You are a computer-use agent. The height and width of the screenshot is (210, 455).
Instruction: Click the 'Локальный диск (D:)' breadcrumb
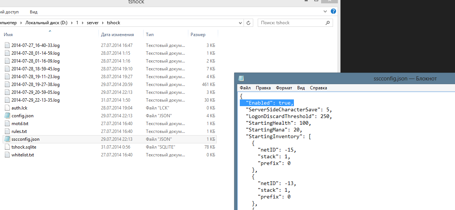pos(46,23)
